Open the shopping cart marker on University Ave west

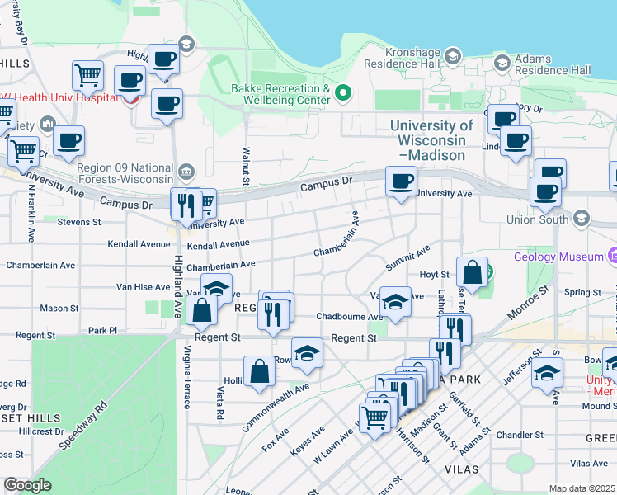pos(23,151)
